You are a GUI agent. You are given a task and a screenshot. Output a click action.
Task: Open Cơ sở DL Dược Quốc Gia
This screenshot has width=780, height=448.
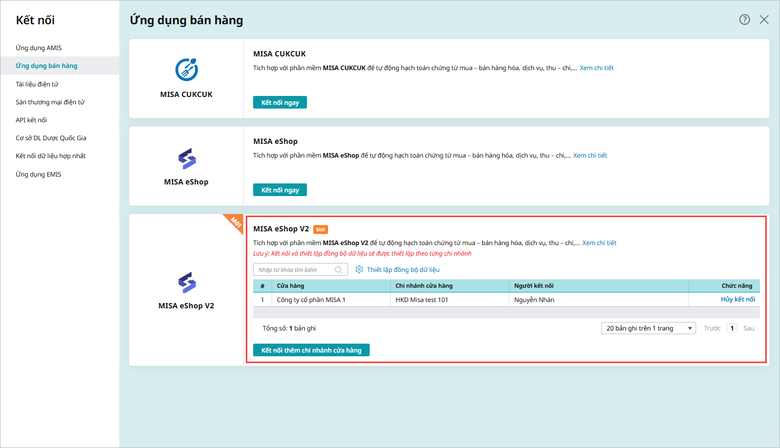point(51,138)
